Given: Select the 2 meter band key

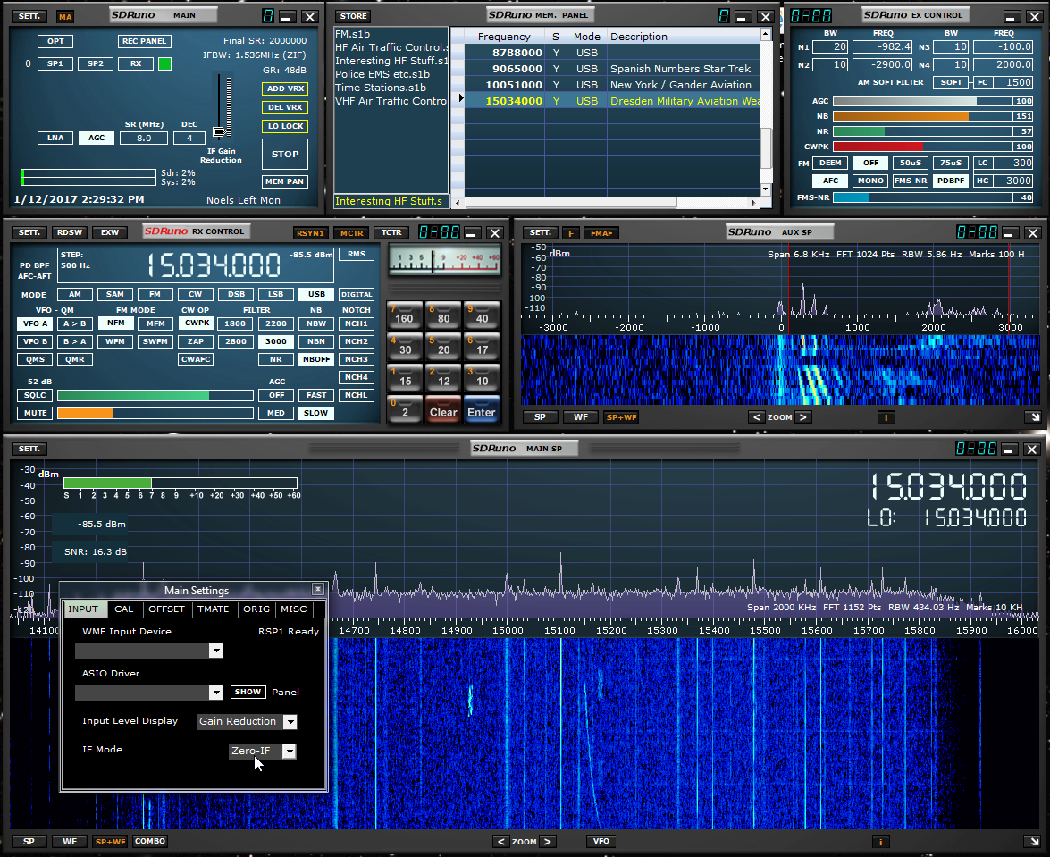Looking at the screenshot, I should (404, 409).
